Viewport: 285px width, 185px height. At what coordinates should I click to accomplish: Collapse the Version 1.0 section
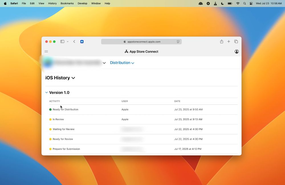(x=46, y=92)
